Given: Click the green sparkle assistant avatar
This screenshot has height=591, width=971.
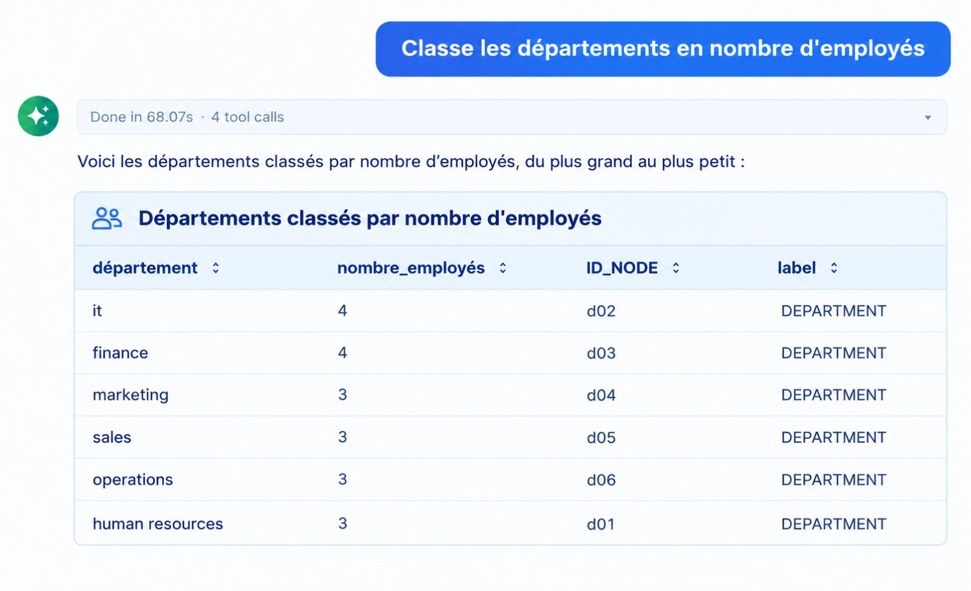Looking at the screenshot, I should (38, 116).
